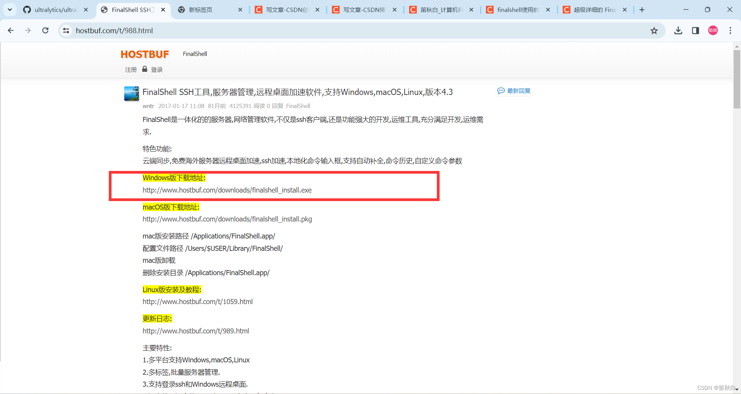Open the t/989.html changelog link
This screenshot has width=741, height=394.
coord(196,331)
